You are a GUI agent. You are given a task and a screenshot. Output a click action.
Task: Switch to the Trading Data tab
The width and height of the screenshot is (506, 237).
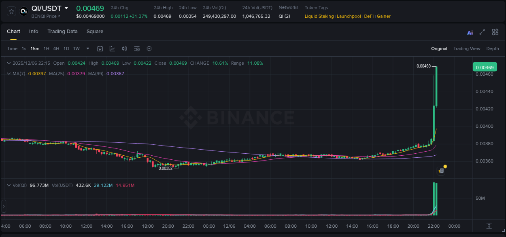tap(62, 32)
